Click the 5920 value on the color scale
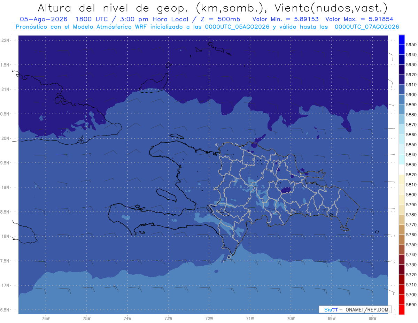The width and height of the screenshot is (418, 323). click(x=411, y=75)
